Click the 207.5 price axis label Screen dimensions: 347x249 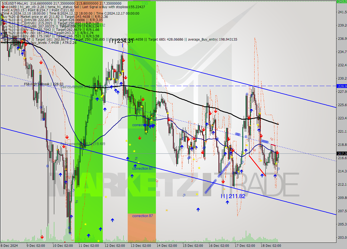tap(342, 211)
